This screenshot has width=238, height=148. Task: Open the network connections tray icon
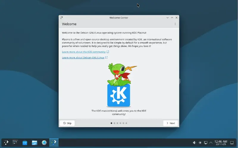(206, 143)
